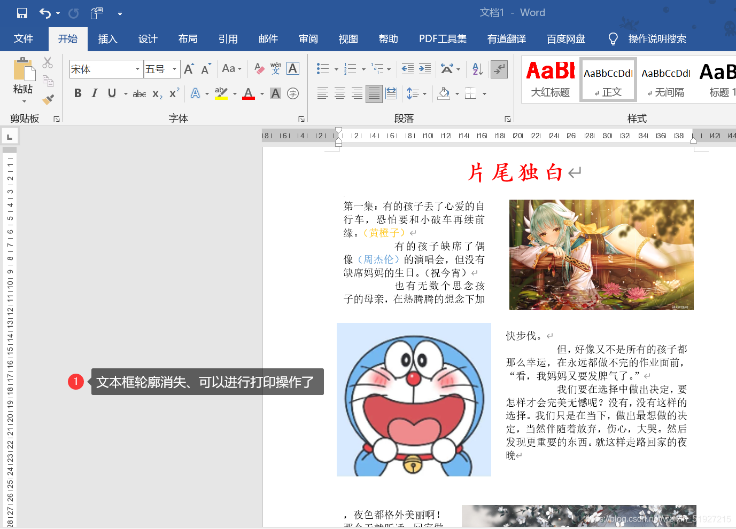Open Change Case Aa dropdown
Viewport: 736px width, 529px height.
tap(231, 69)
